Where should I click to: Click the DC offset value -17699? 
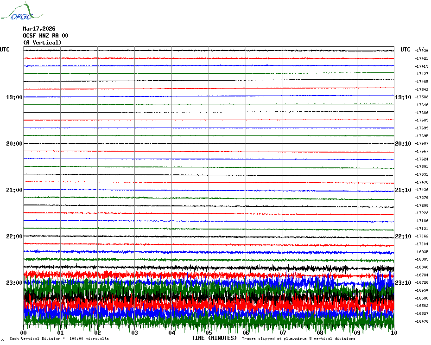tap(421, 128)
